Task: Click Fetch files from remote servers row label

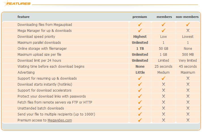Action: pos(55,102)
